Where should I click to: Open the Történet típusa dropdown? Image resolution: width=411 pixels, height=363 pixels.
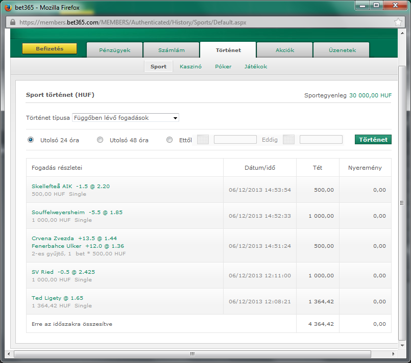point(126,118)
